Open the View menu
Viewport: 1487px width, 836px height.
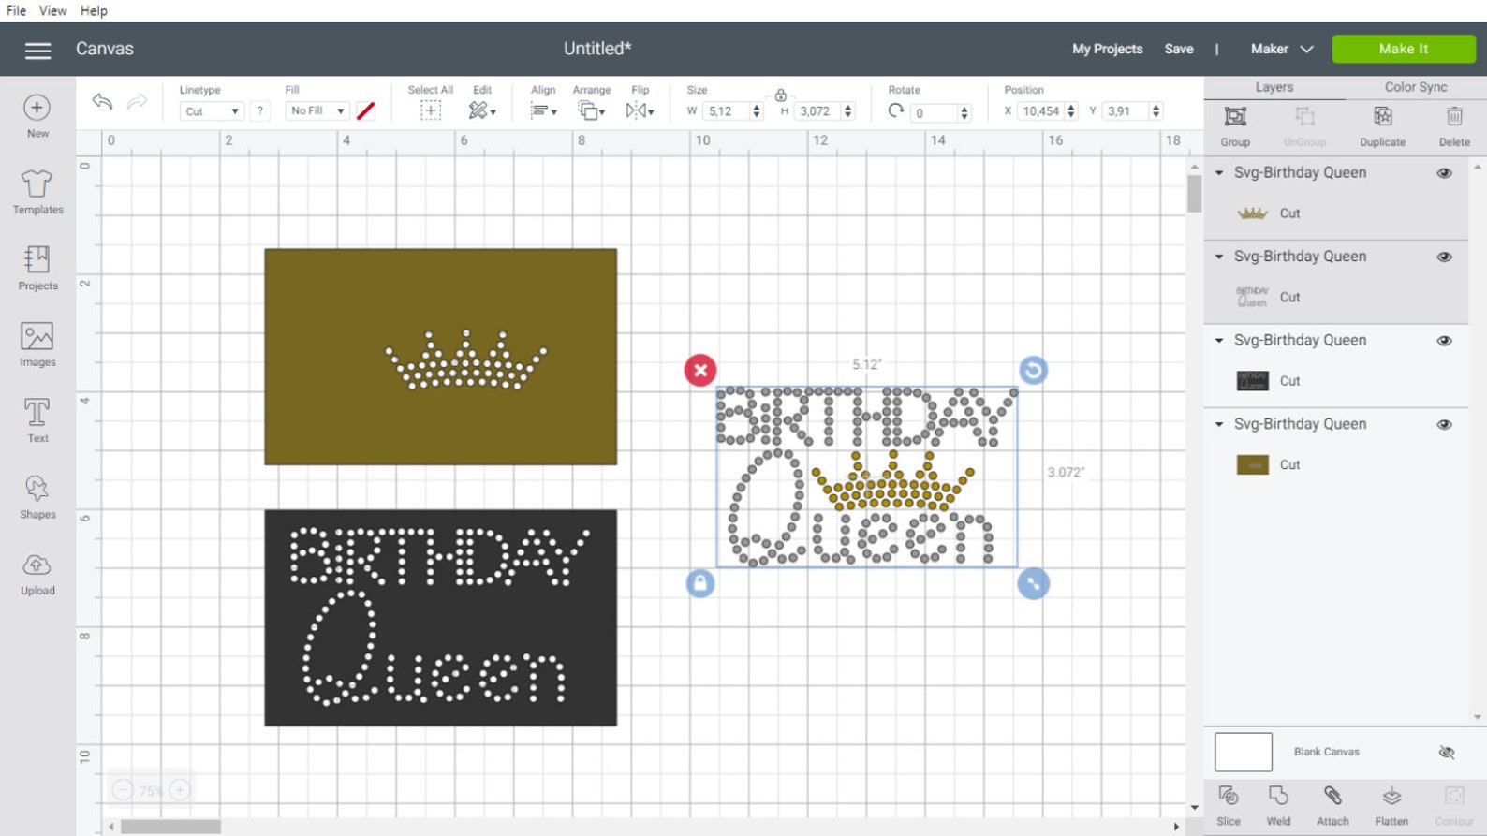tap(52, 10)
